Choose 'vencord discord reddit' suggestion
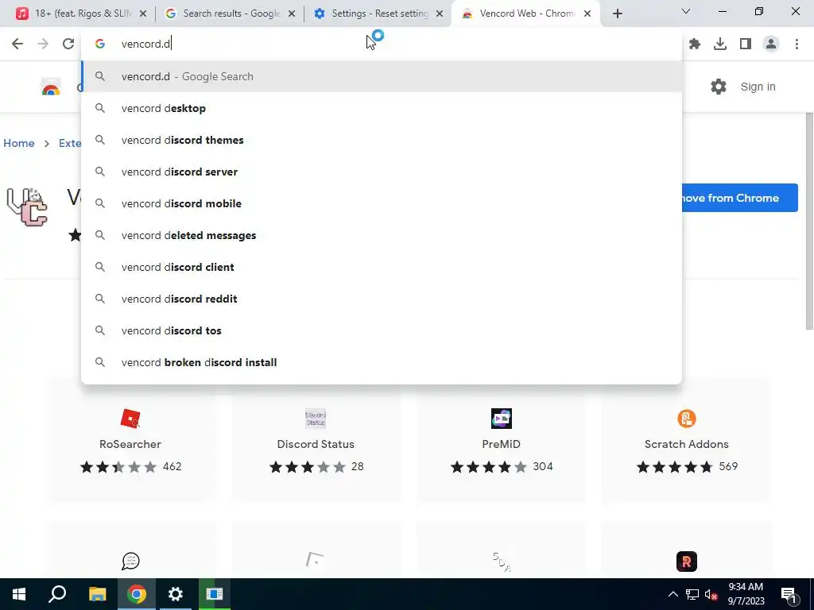 point(382,299)
